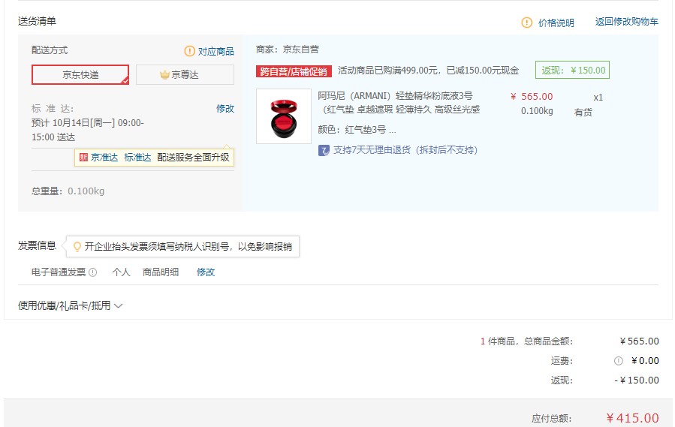Click the -¥150.00 cashback amount
Image resolution: width=675 pixels, height=427 pixels.
(x=637, y=380)
